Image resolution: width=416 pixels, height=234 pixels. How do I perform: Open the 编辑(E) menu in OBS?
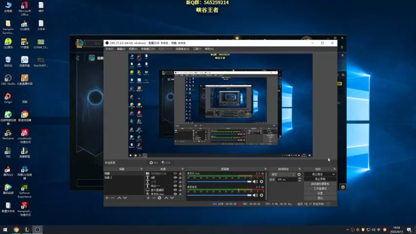pos(121,49)
